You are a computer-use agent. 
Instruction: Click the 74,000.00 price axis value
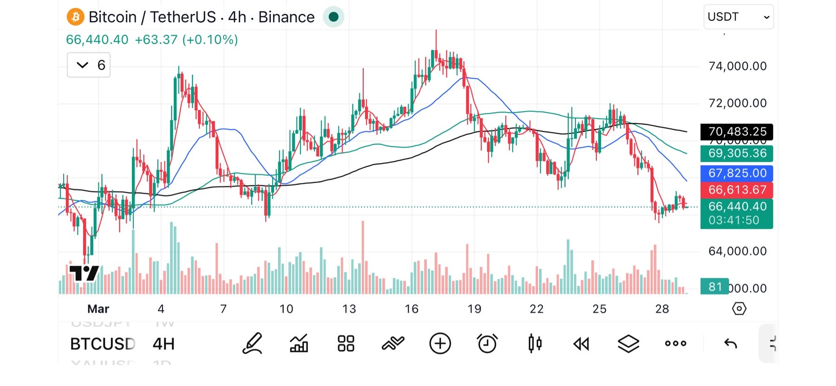(x=738, y=66)
